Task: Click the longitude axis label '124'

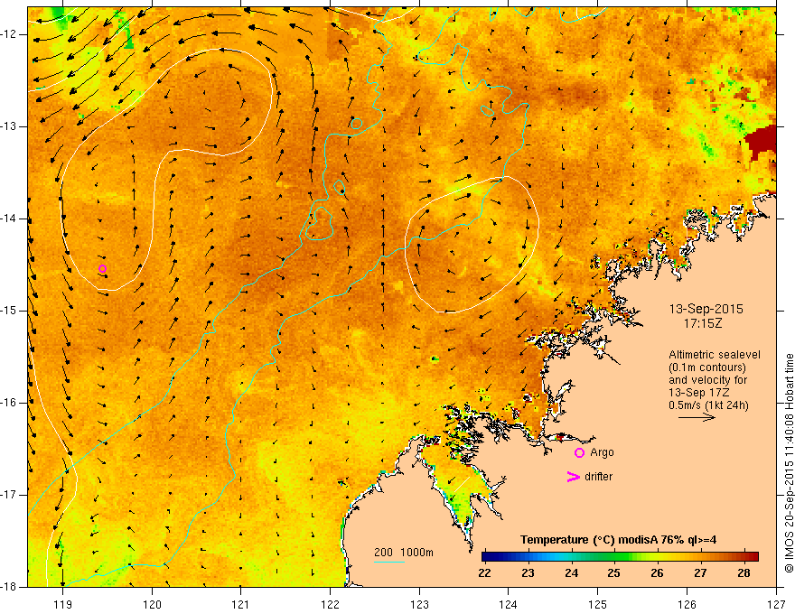Action: (509, 604)
